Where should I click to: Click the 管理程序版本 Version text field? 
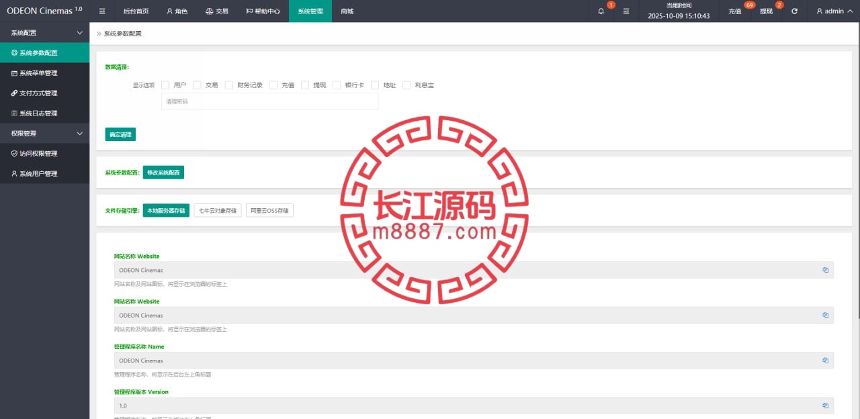pyautogui.click(x=474, y=406)
